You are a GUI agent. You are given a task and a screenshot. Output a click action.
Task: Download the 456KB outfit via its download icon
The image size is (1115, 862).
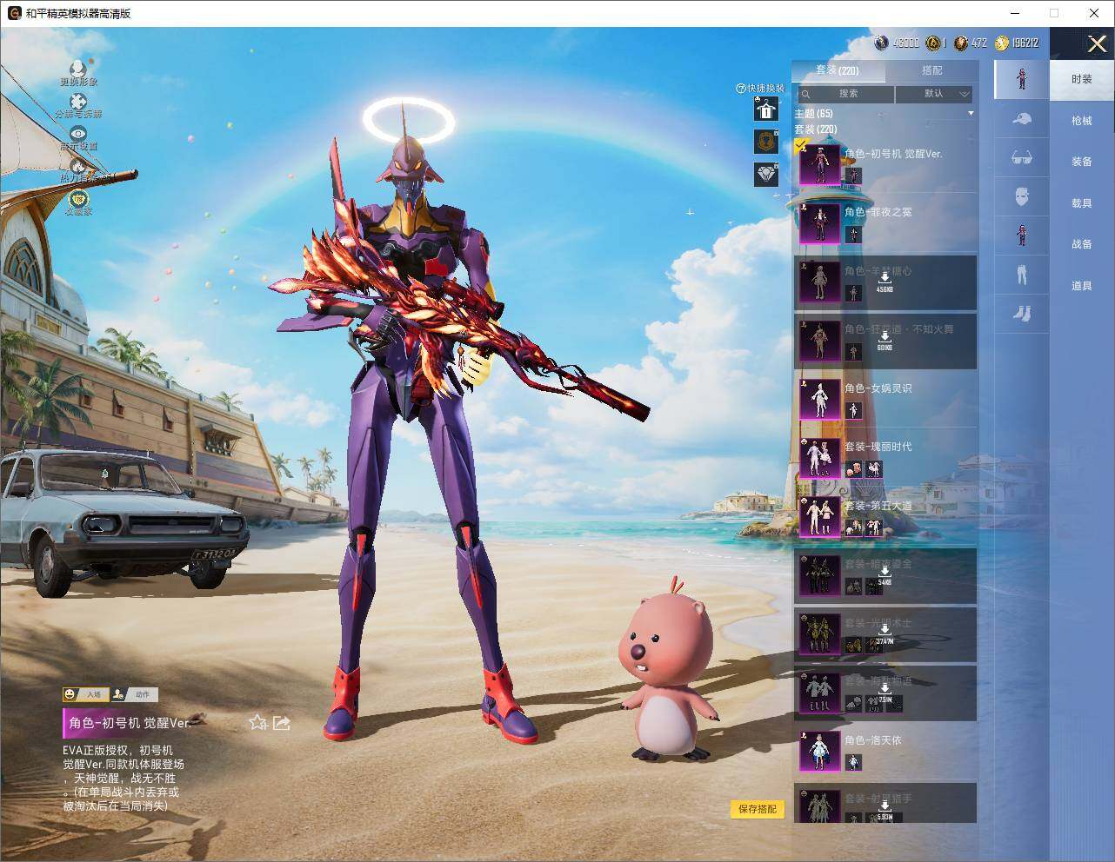(885, 277)
